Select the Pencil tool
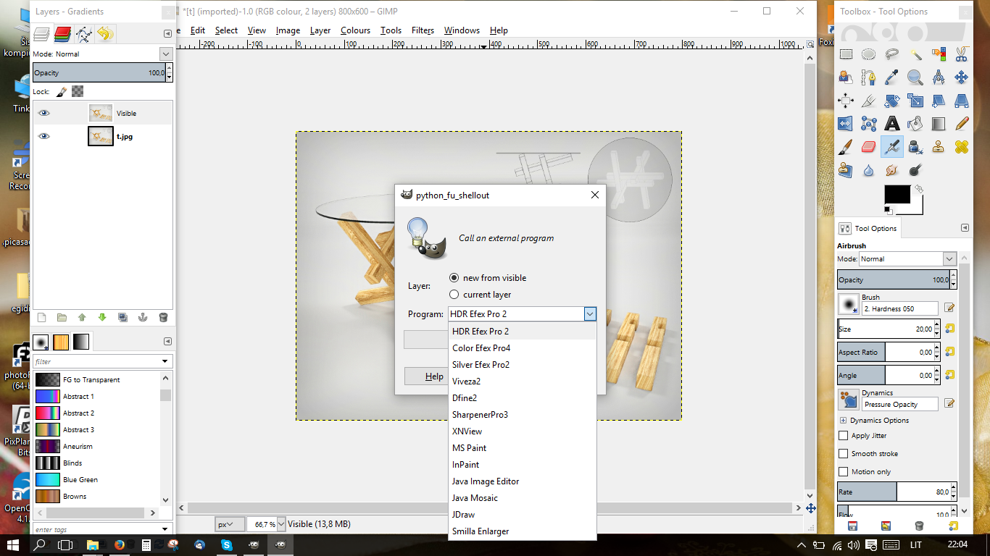The width and height of the screenshot is (990, 556). click(x=962, y=124)
